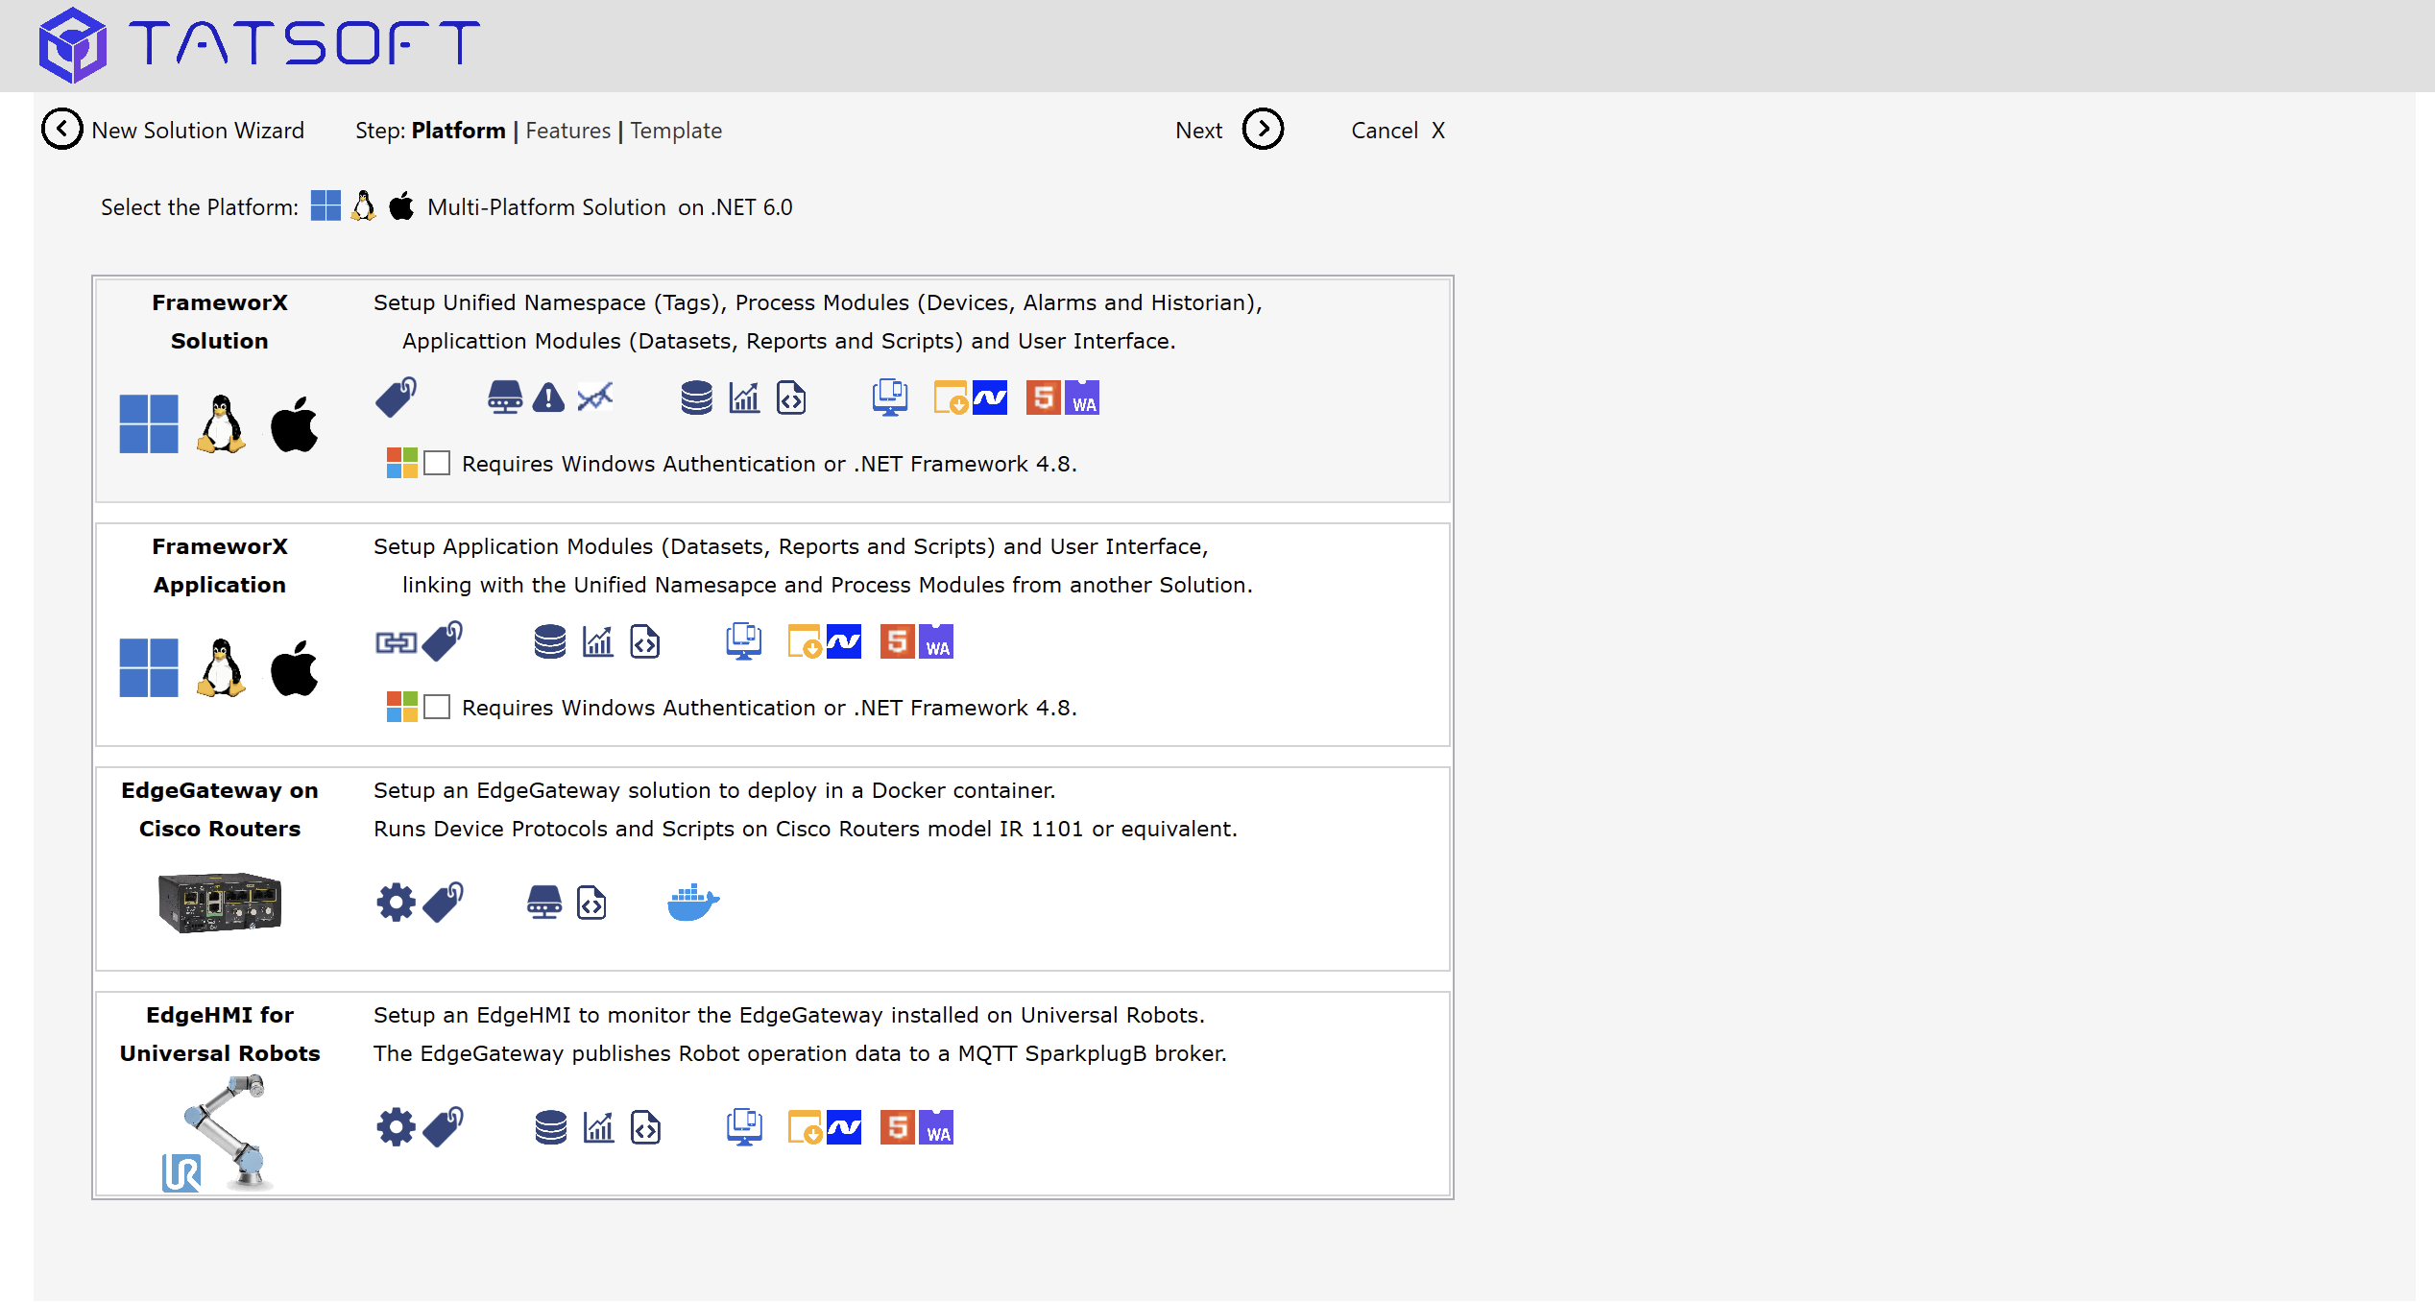Select the FrameworX Solution title
The width and height of the screenshot is (2435, 1302).
point(220,322)
